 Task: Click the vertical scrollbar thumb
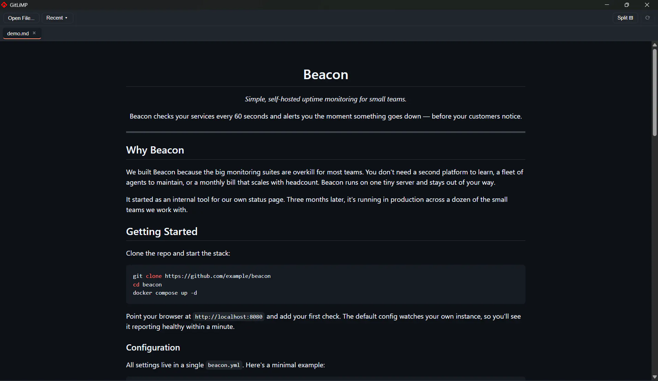655,93
